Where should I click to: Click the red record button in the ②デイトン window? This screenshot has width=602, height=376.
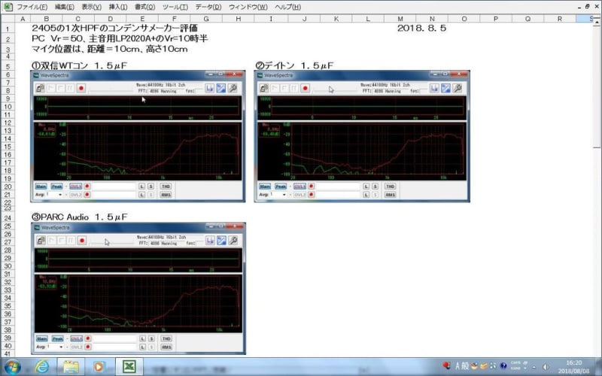pos(306,88)
